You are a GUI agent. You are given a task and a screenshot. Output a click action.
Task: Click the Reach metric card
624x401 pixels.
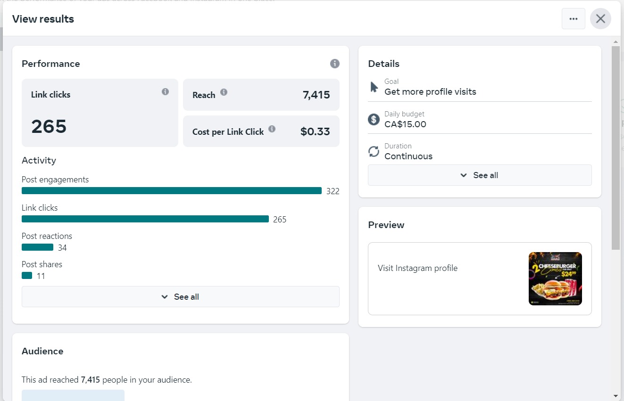click(x=261, y=95)
